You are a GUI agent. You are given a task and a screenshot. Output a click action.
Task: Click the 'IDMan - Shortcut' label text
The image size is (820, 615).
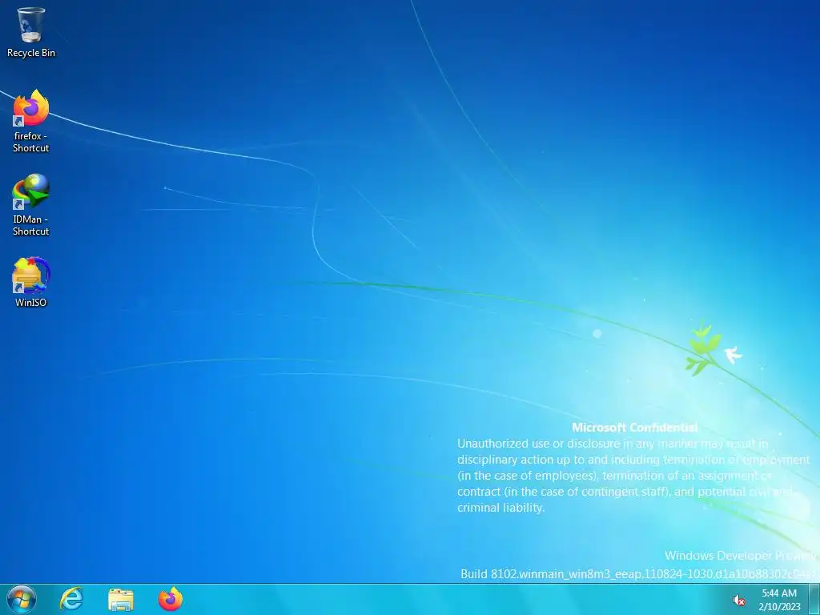[x=31, y=225]
